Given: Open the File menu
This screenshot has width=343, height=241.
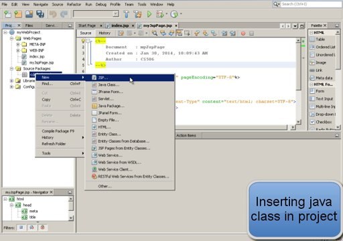Looking at the screenshot, I should coord(5,4).
